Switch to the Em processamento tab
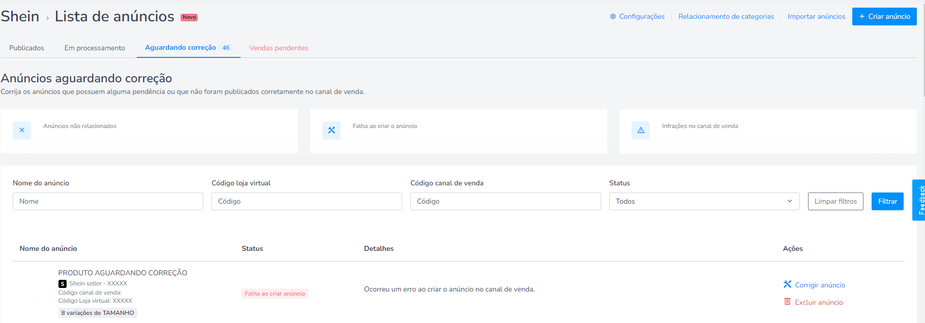The width and height of the screenshot is (925, 323). pyautogui.click(x=95, y=48)
